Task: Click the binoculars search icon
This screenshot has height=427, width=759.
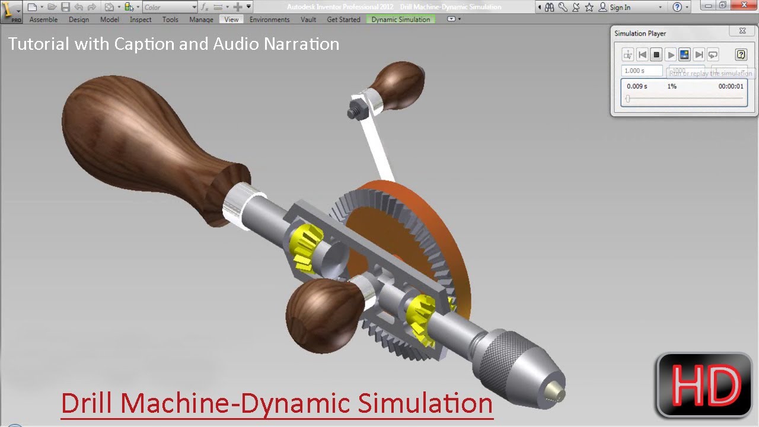Action: (550, 7)
